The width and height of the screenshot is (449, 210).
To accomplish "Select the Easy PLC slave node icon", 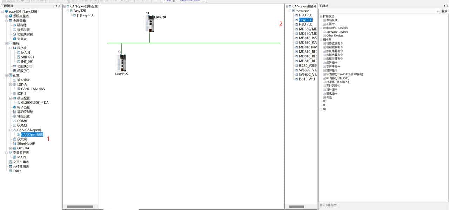I will tap(122, 63).
